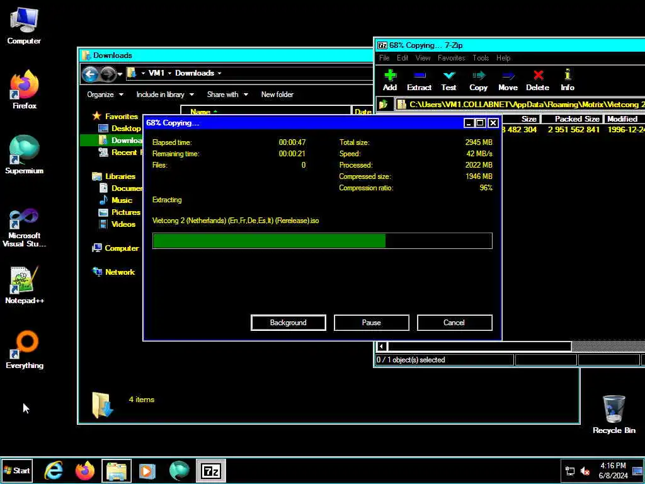This screenshot has height=484, width=645.
Task: Select Desktop in Explorer Favorites
Action: click(120, 129)
